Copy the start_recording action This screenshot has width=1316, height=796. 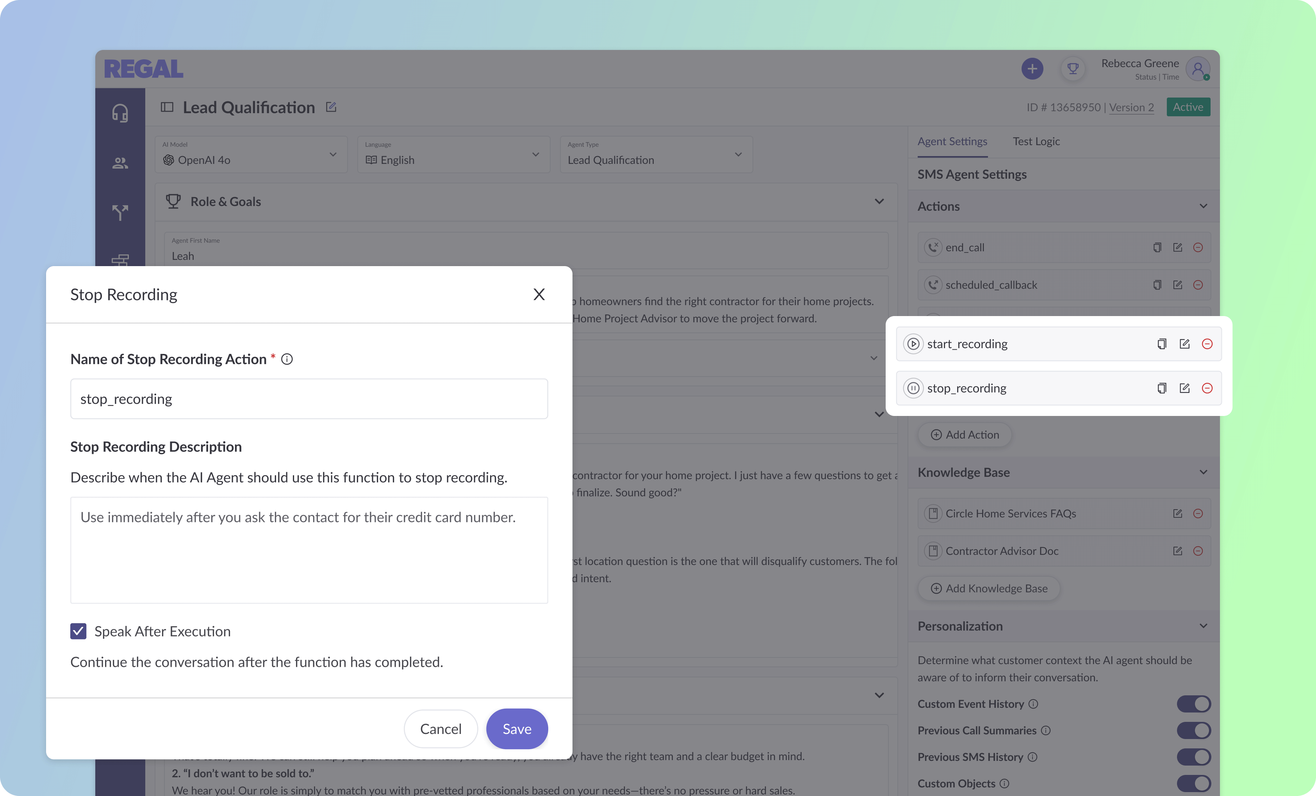point(1162,344)
